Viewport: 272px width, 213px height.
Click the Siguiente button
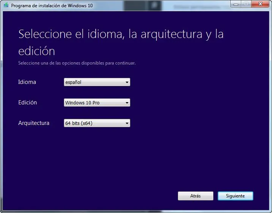point(236,196)
